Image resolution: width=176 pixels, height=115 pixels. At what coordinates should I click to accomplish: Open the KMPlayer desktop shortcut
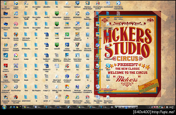77,4
